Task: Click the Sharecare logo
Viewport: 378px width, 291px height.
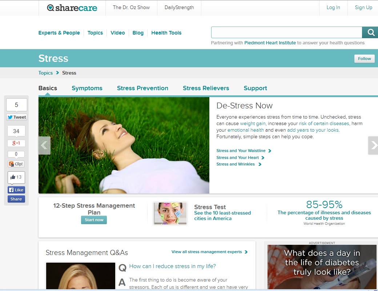Action: 72,8
